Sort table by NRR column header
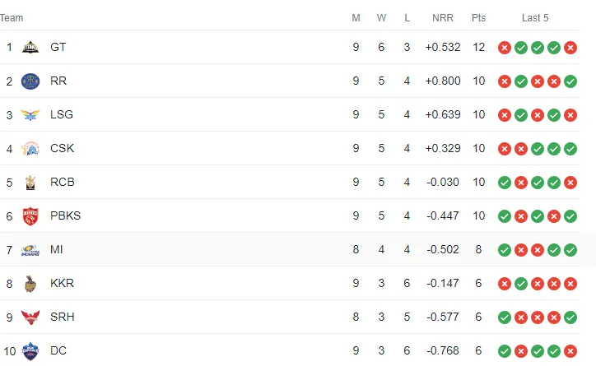Viewport: 596px width, 366px height. point(443,18)
